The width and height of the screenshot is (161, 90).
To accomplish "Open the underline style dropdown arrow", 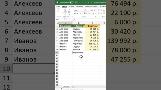I will coord(82,13).
